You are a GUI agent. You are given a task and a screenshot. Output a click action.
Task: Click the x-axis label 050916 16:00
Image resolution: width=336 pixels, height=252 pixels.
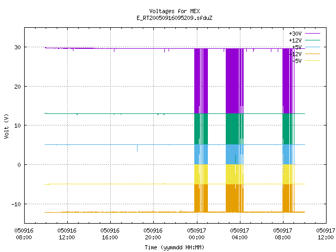[110, 234]
